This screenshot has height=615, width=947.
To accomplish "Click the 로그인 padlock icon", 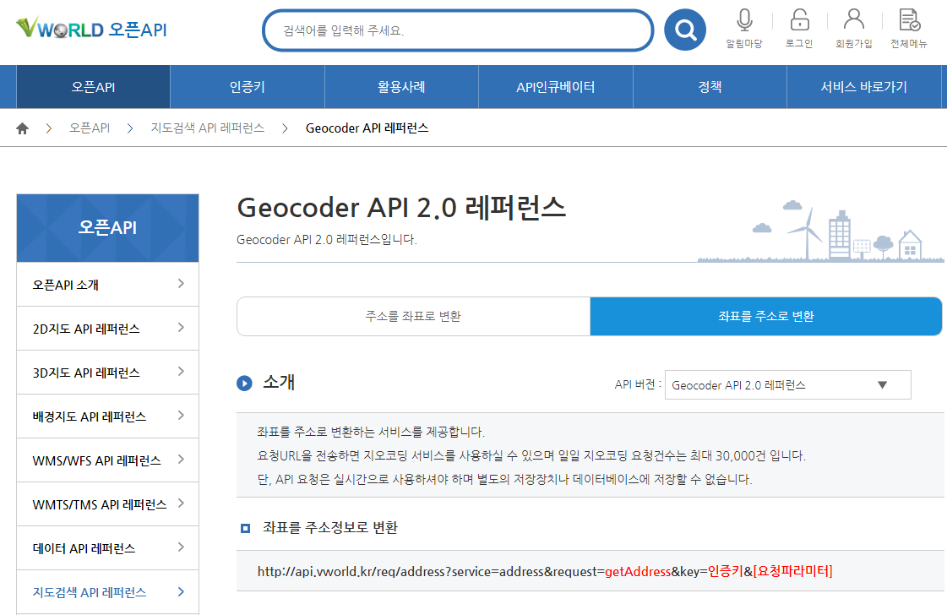I will 799,20.
